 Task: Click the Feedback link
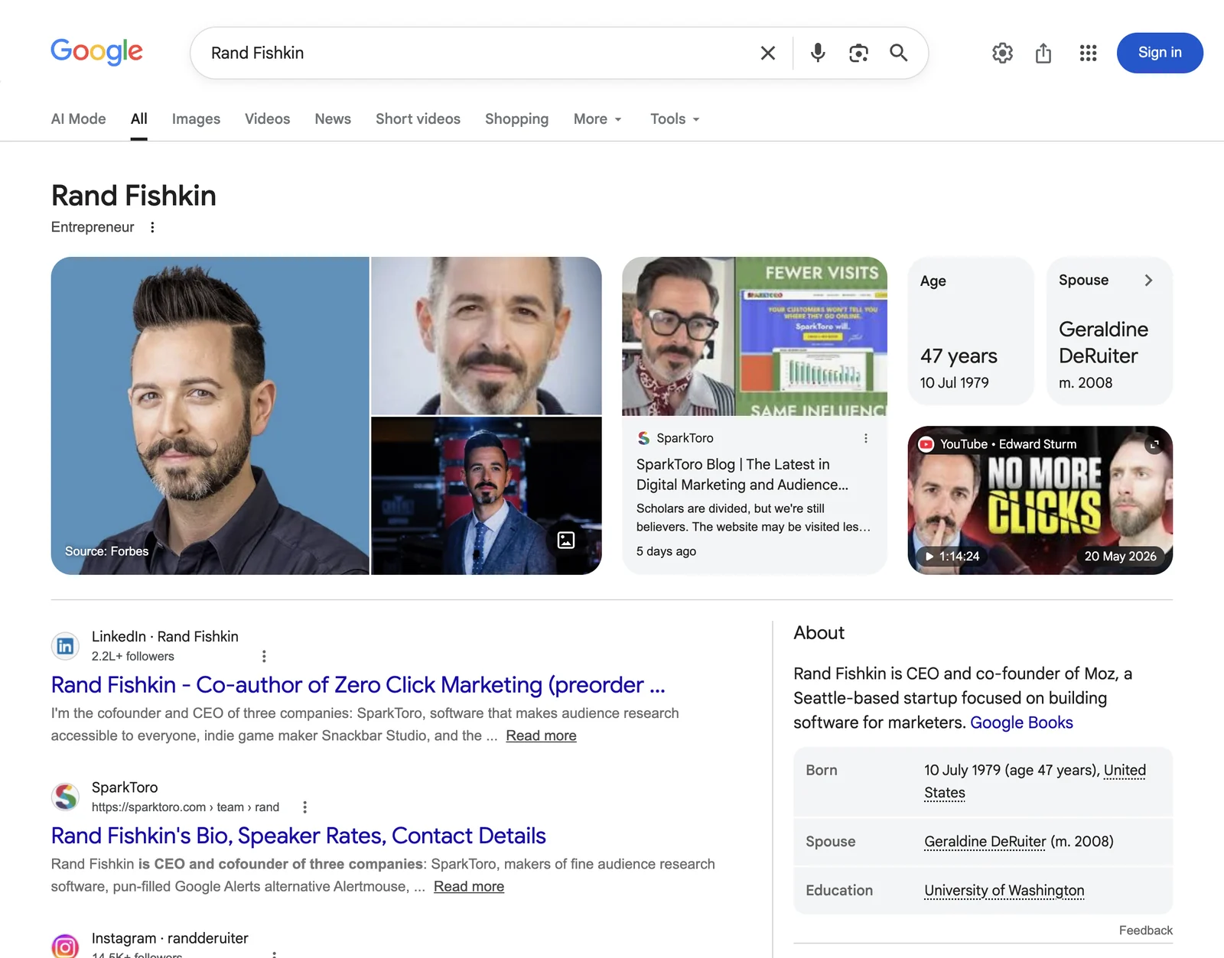[1145, 930]
